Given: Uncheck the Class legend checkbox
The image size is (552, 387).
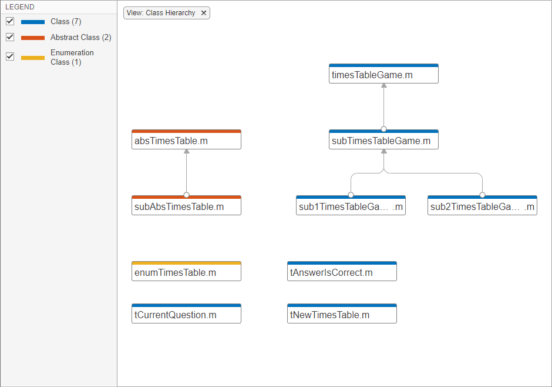Looking at the screenshot, I should (10, 21).
